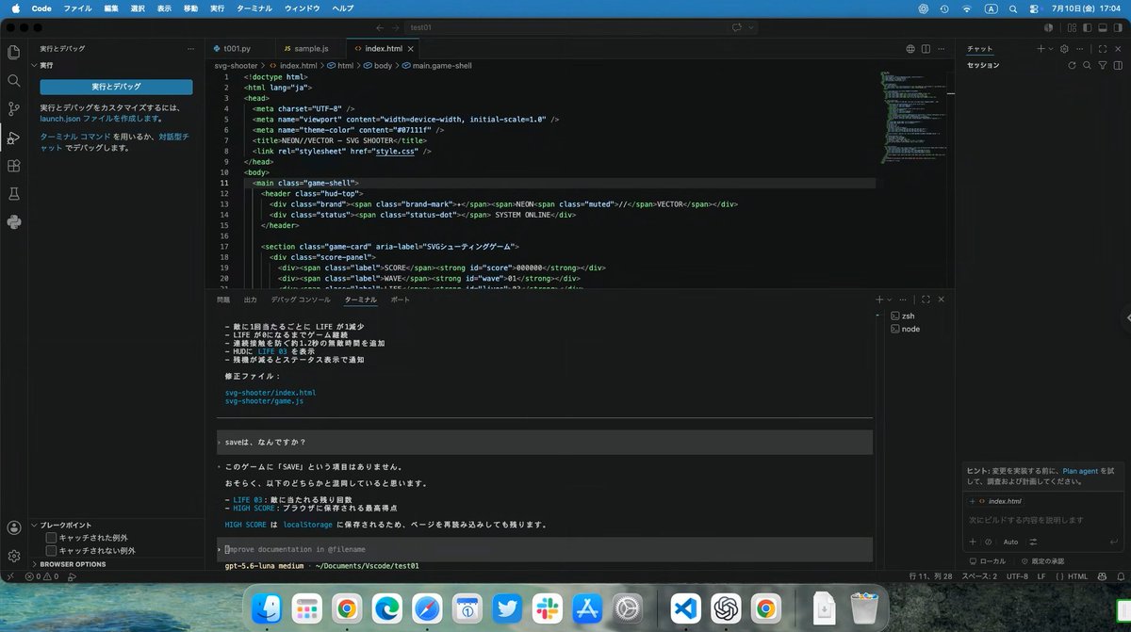This screenshot has width=1131, height=632.
Task: Go back using the title bar arrow
Action: (x=379, y=28)
